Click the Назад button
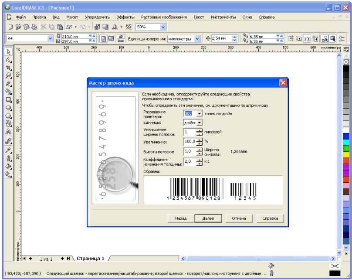 pyautogui.click(x=181, y=218)
